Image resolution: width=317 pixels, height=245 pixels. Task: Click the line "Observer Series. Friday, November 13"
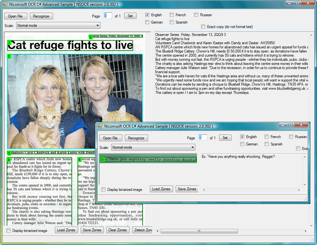pos(191,35)
